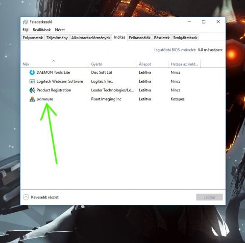Click Letiltva status in pximouse row
Viewport: 245px width, 243px height.
(x=145, y=99)
